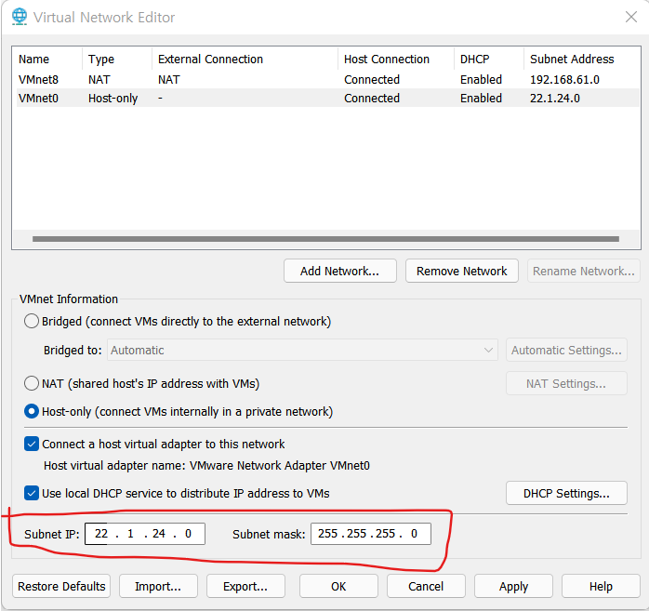Click the Import button
Viewport: 649px width, 611px height.
(158, 586)
